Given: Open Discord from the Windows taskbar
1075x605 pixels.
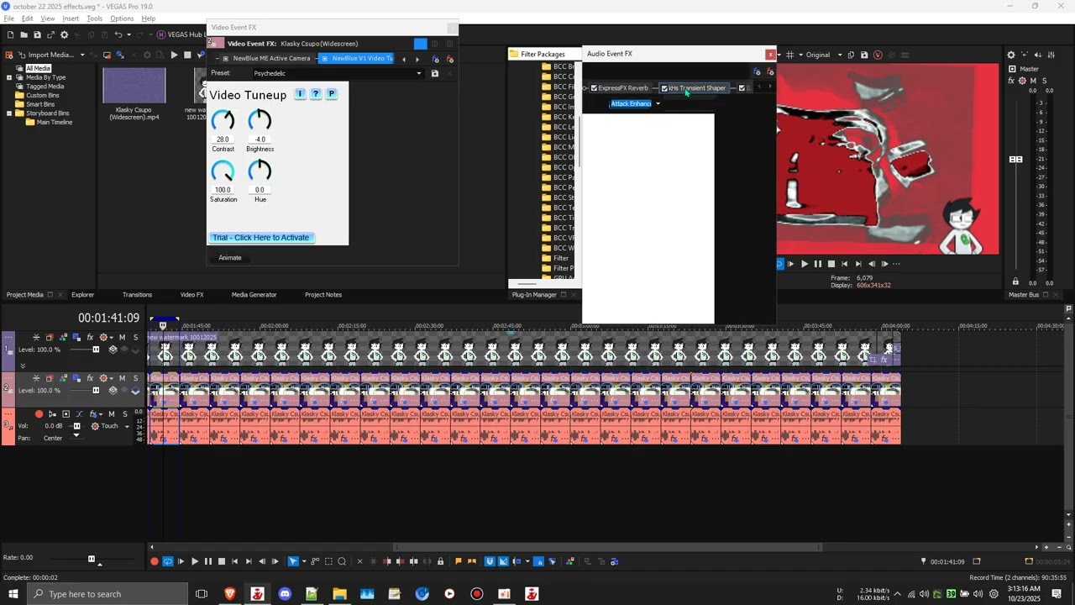Looking at the screenshot, I should coord(285,594).
